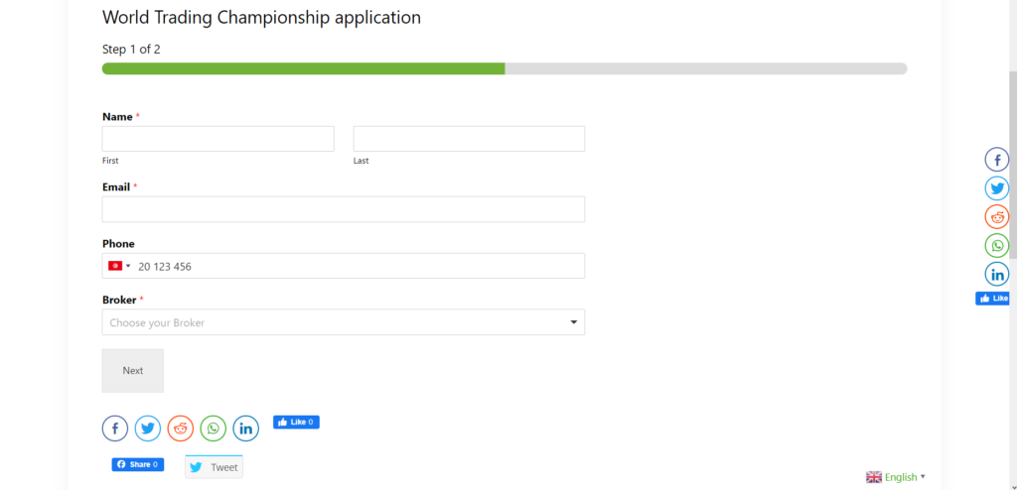Focus the First name input field

click(218, 139)
